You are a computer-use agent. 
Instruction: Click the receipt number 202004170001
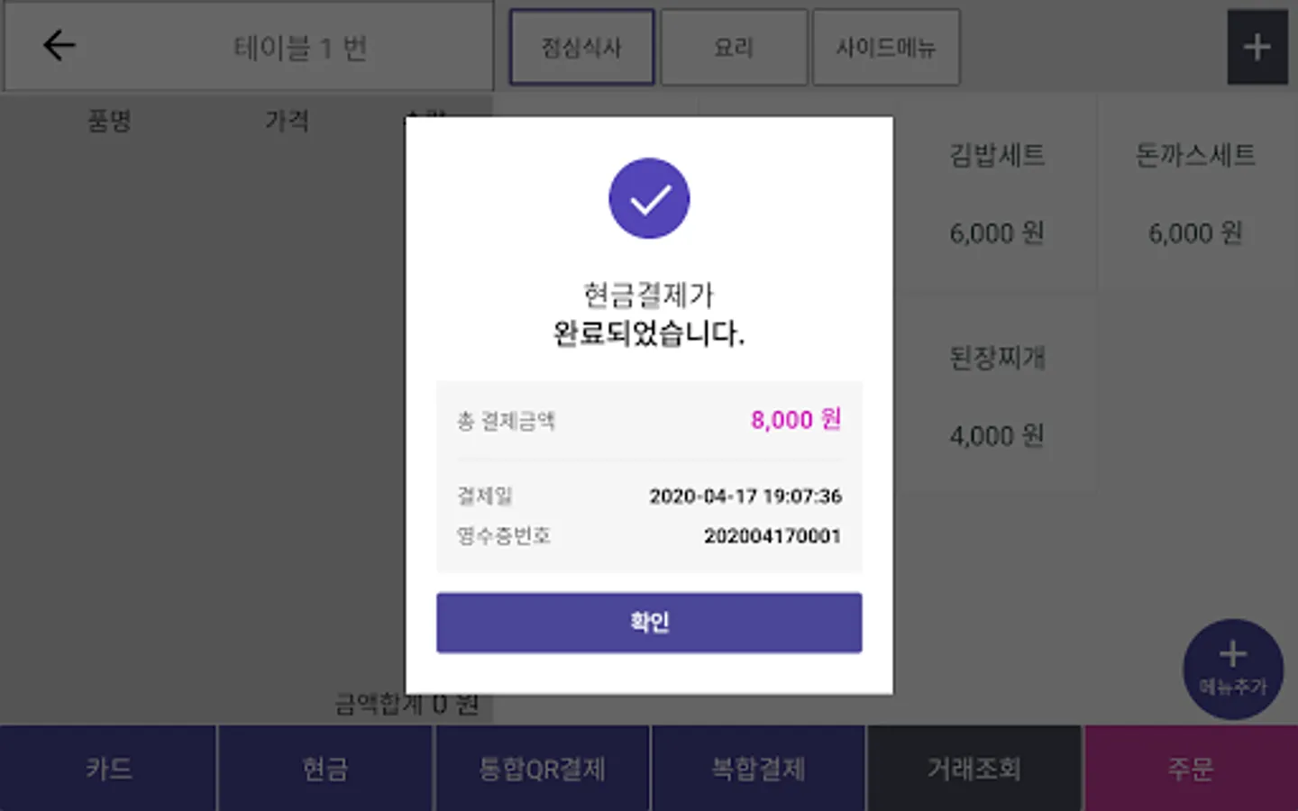click(772, 536)
